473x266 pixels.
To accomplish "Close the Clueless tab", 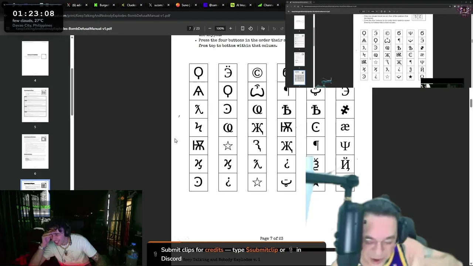I will (141, 5).
